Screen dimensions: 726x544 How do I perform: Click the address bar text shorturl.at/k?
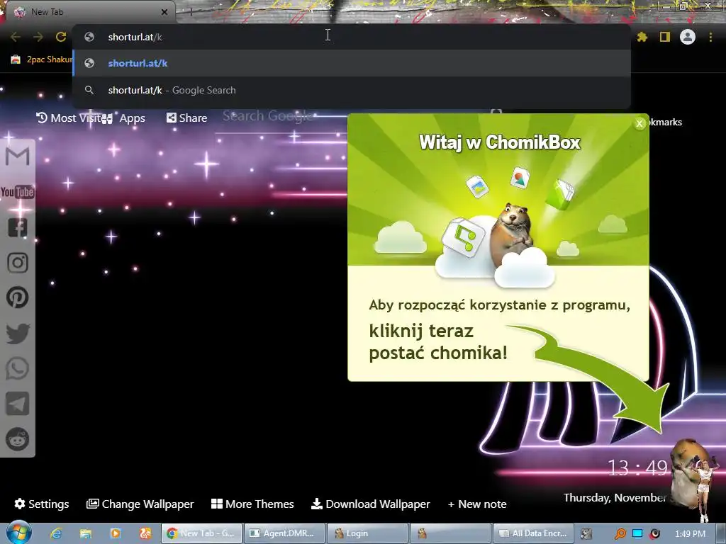point(135,37)
